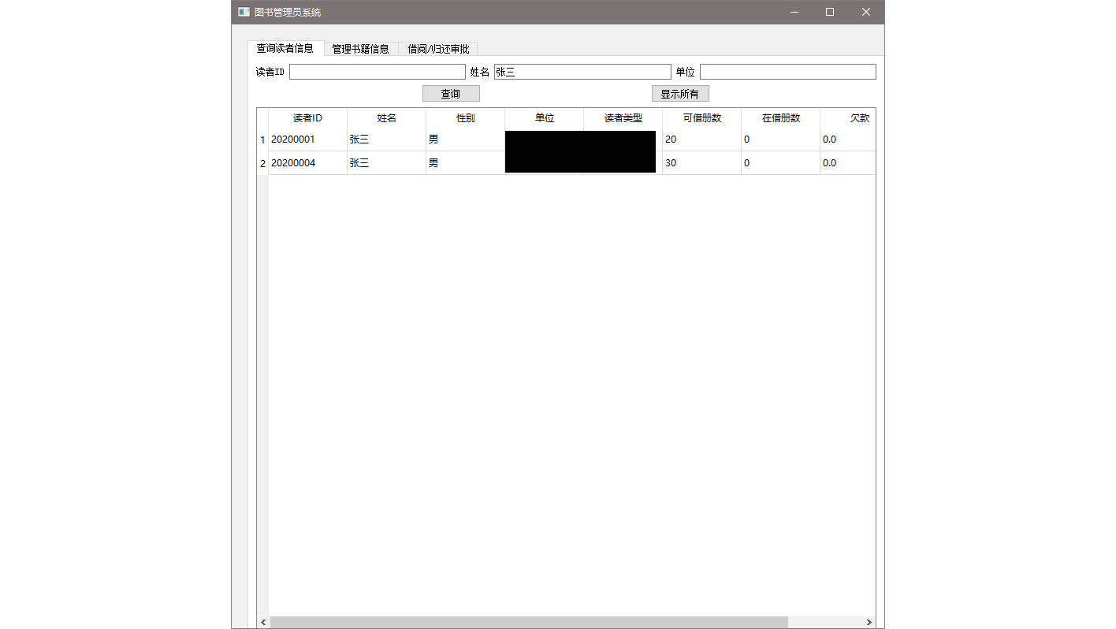Click the 张三 name cell in row 20200004

tap(387, 163)
